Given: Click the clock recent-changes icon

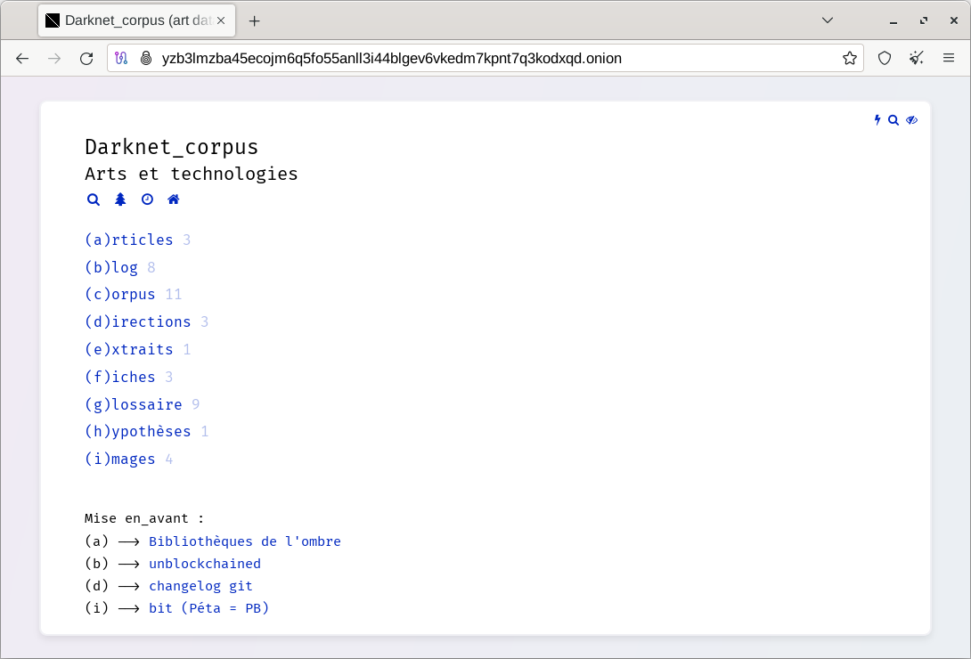Looking at the screenshot, I should [x=147, y=199].
